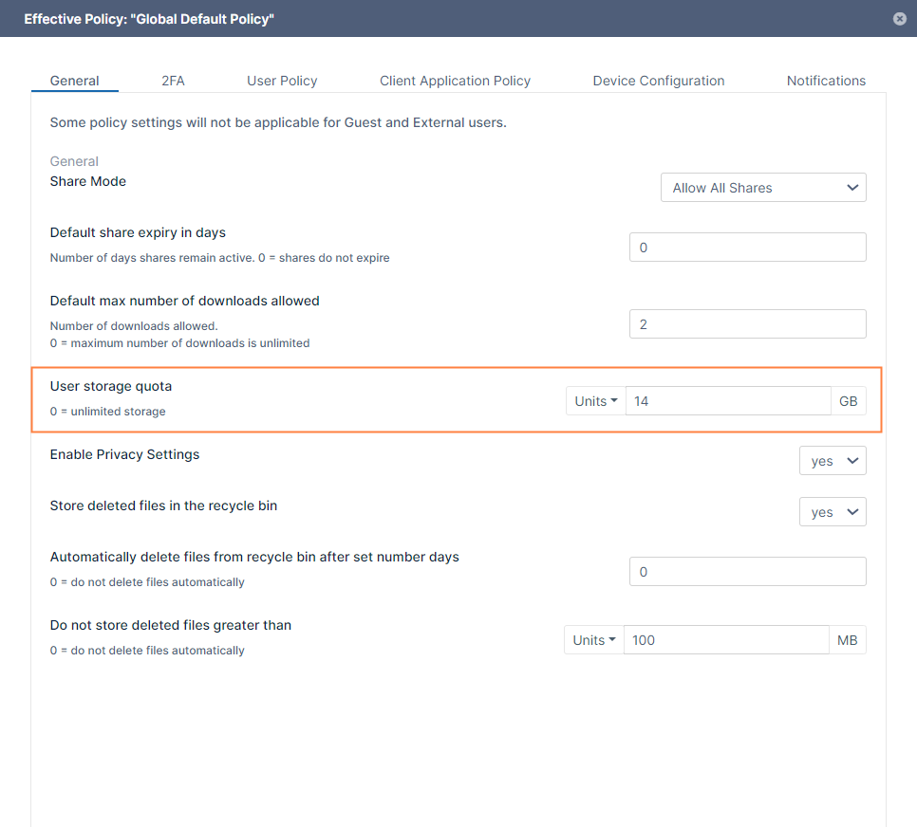Open Store deleted files in recycle bin dropdown
Viewport: 917px width, 827px height.
point(833,512)
